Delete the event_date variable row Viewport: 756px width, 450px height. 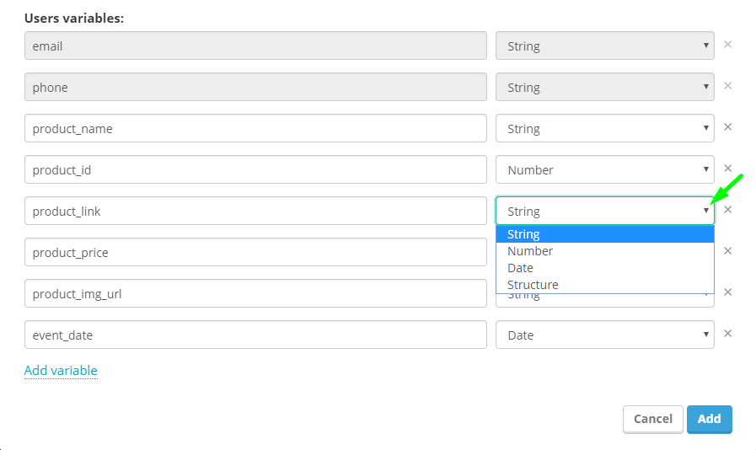coord(728,334)
